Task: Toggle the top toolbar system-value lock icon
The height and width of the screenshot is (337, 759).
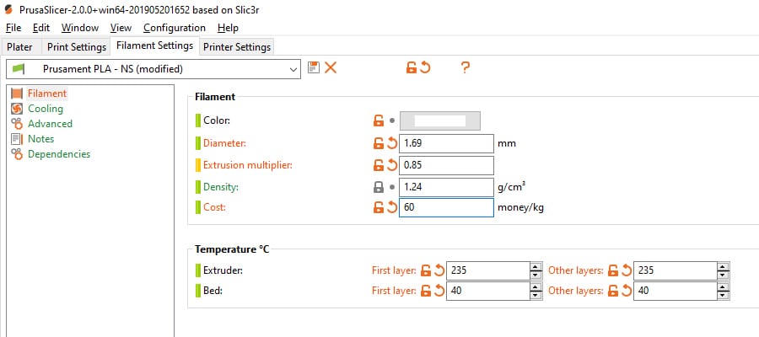Action: click(411, 67)
